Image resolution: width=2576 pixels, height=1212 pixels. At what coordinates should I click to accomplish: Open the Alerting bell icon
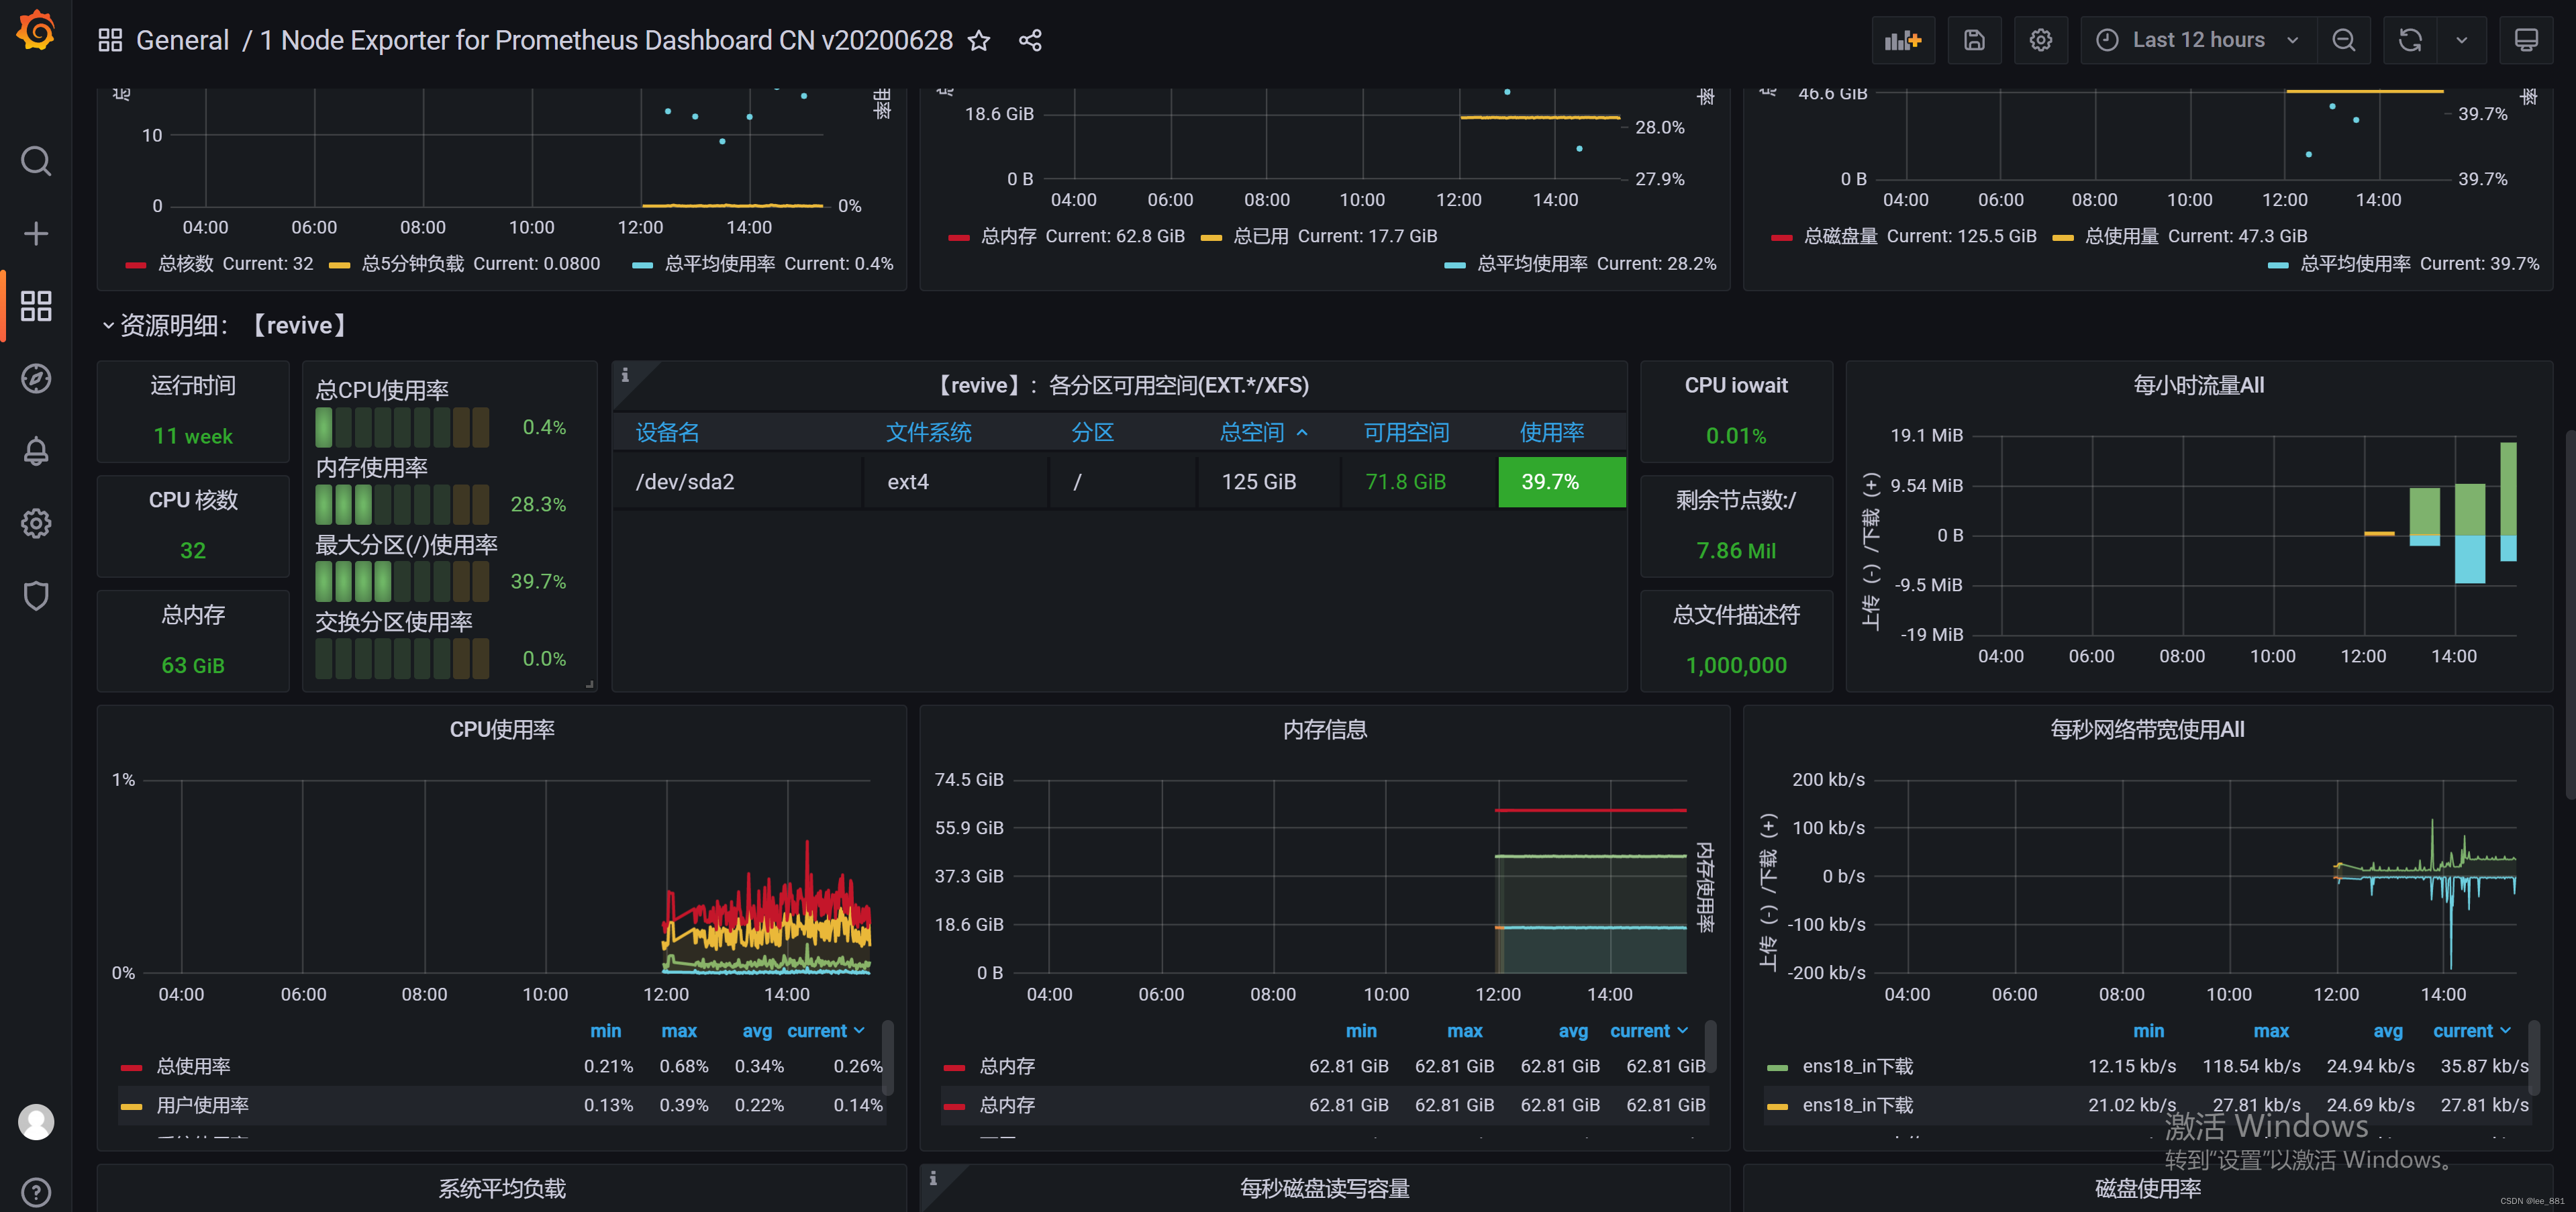36,451
